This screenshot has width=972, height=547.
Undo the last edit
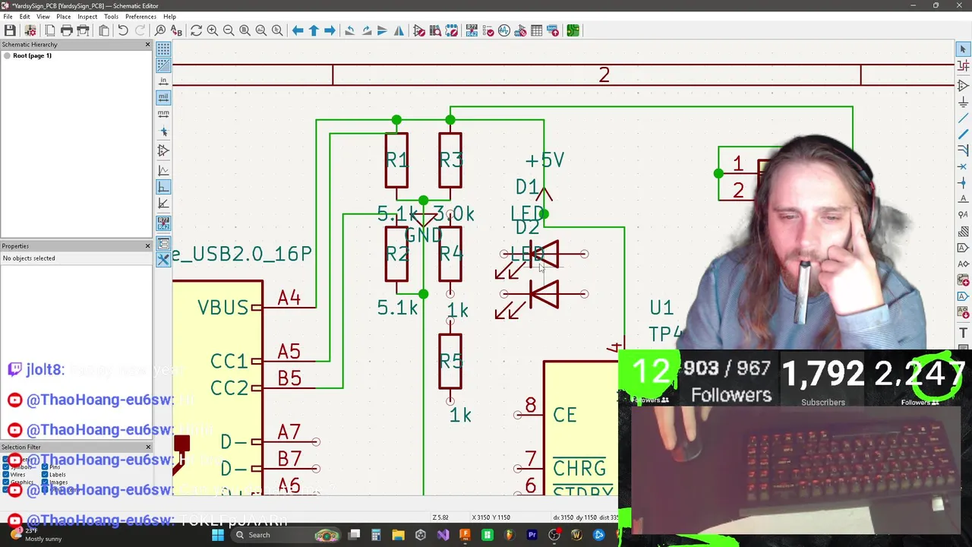point(123,30)
